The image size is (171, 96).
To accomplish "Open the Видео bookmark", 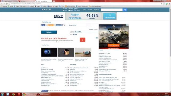I will click(x=37, y=6).
